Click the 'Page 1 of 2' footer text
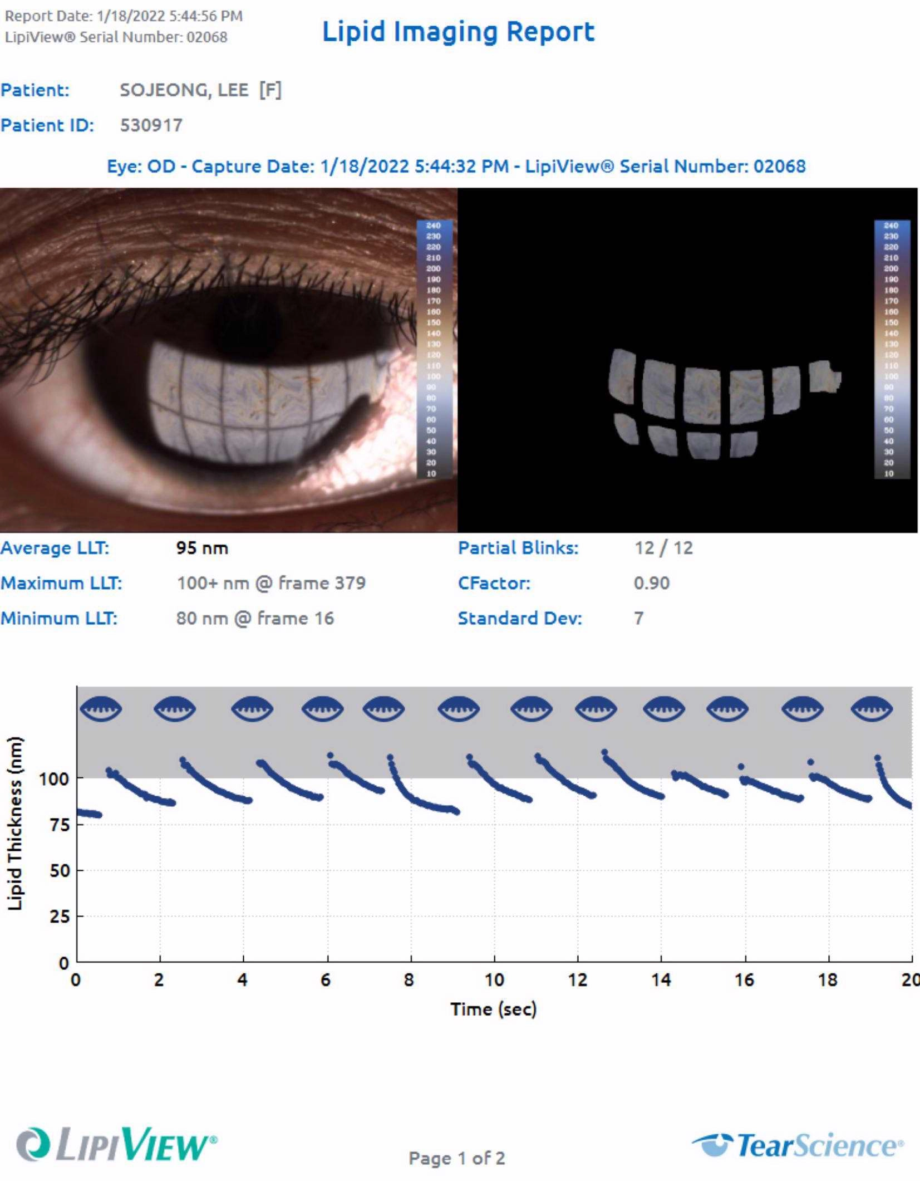Image resolution: width=920 pixels, height=1181 pixels. (x=456, y=1158)
